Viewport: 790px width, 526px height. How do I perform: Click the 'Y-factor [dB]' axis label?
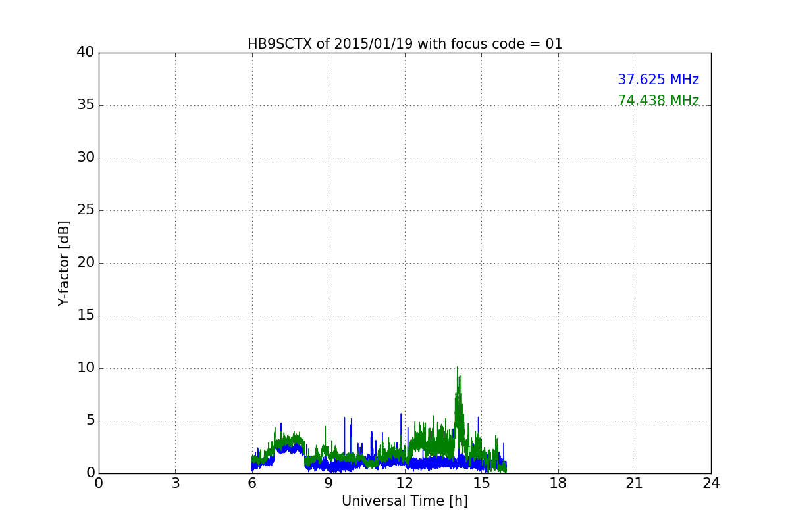[64, 263]
